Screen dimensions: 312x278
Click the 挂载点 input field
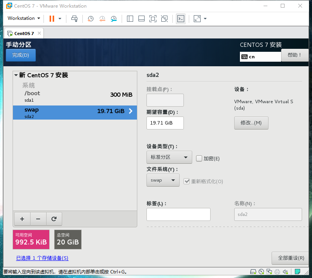(x=165, y=100)
